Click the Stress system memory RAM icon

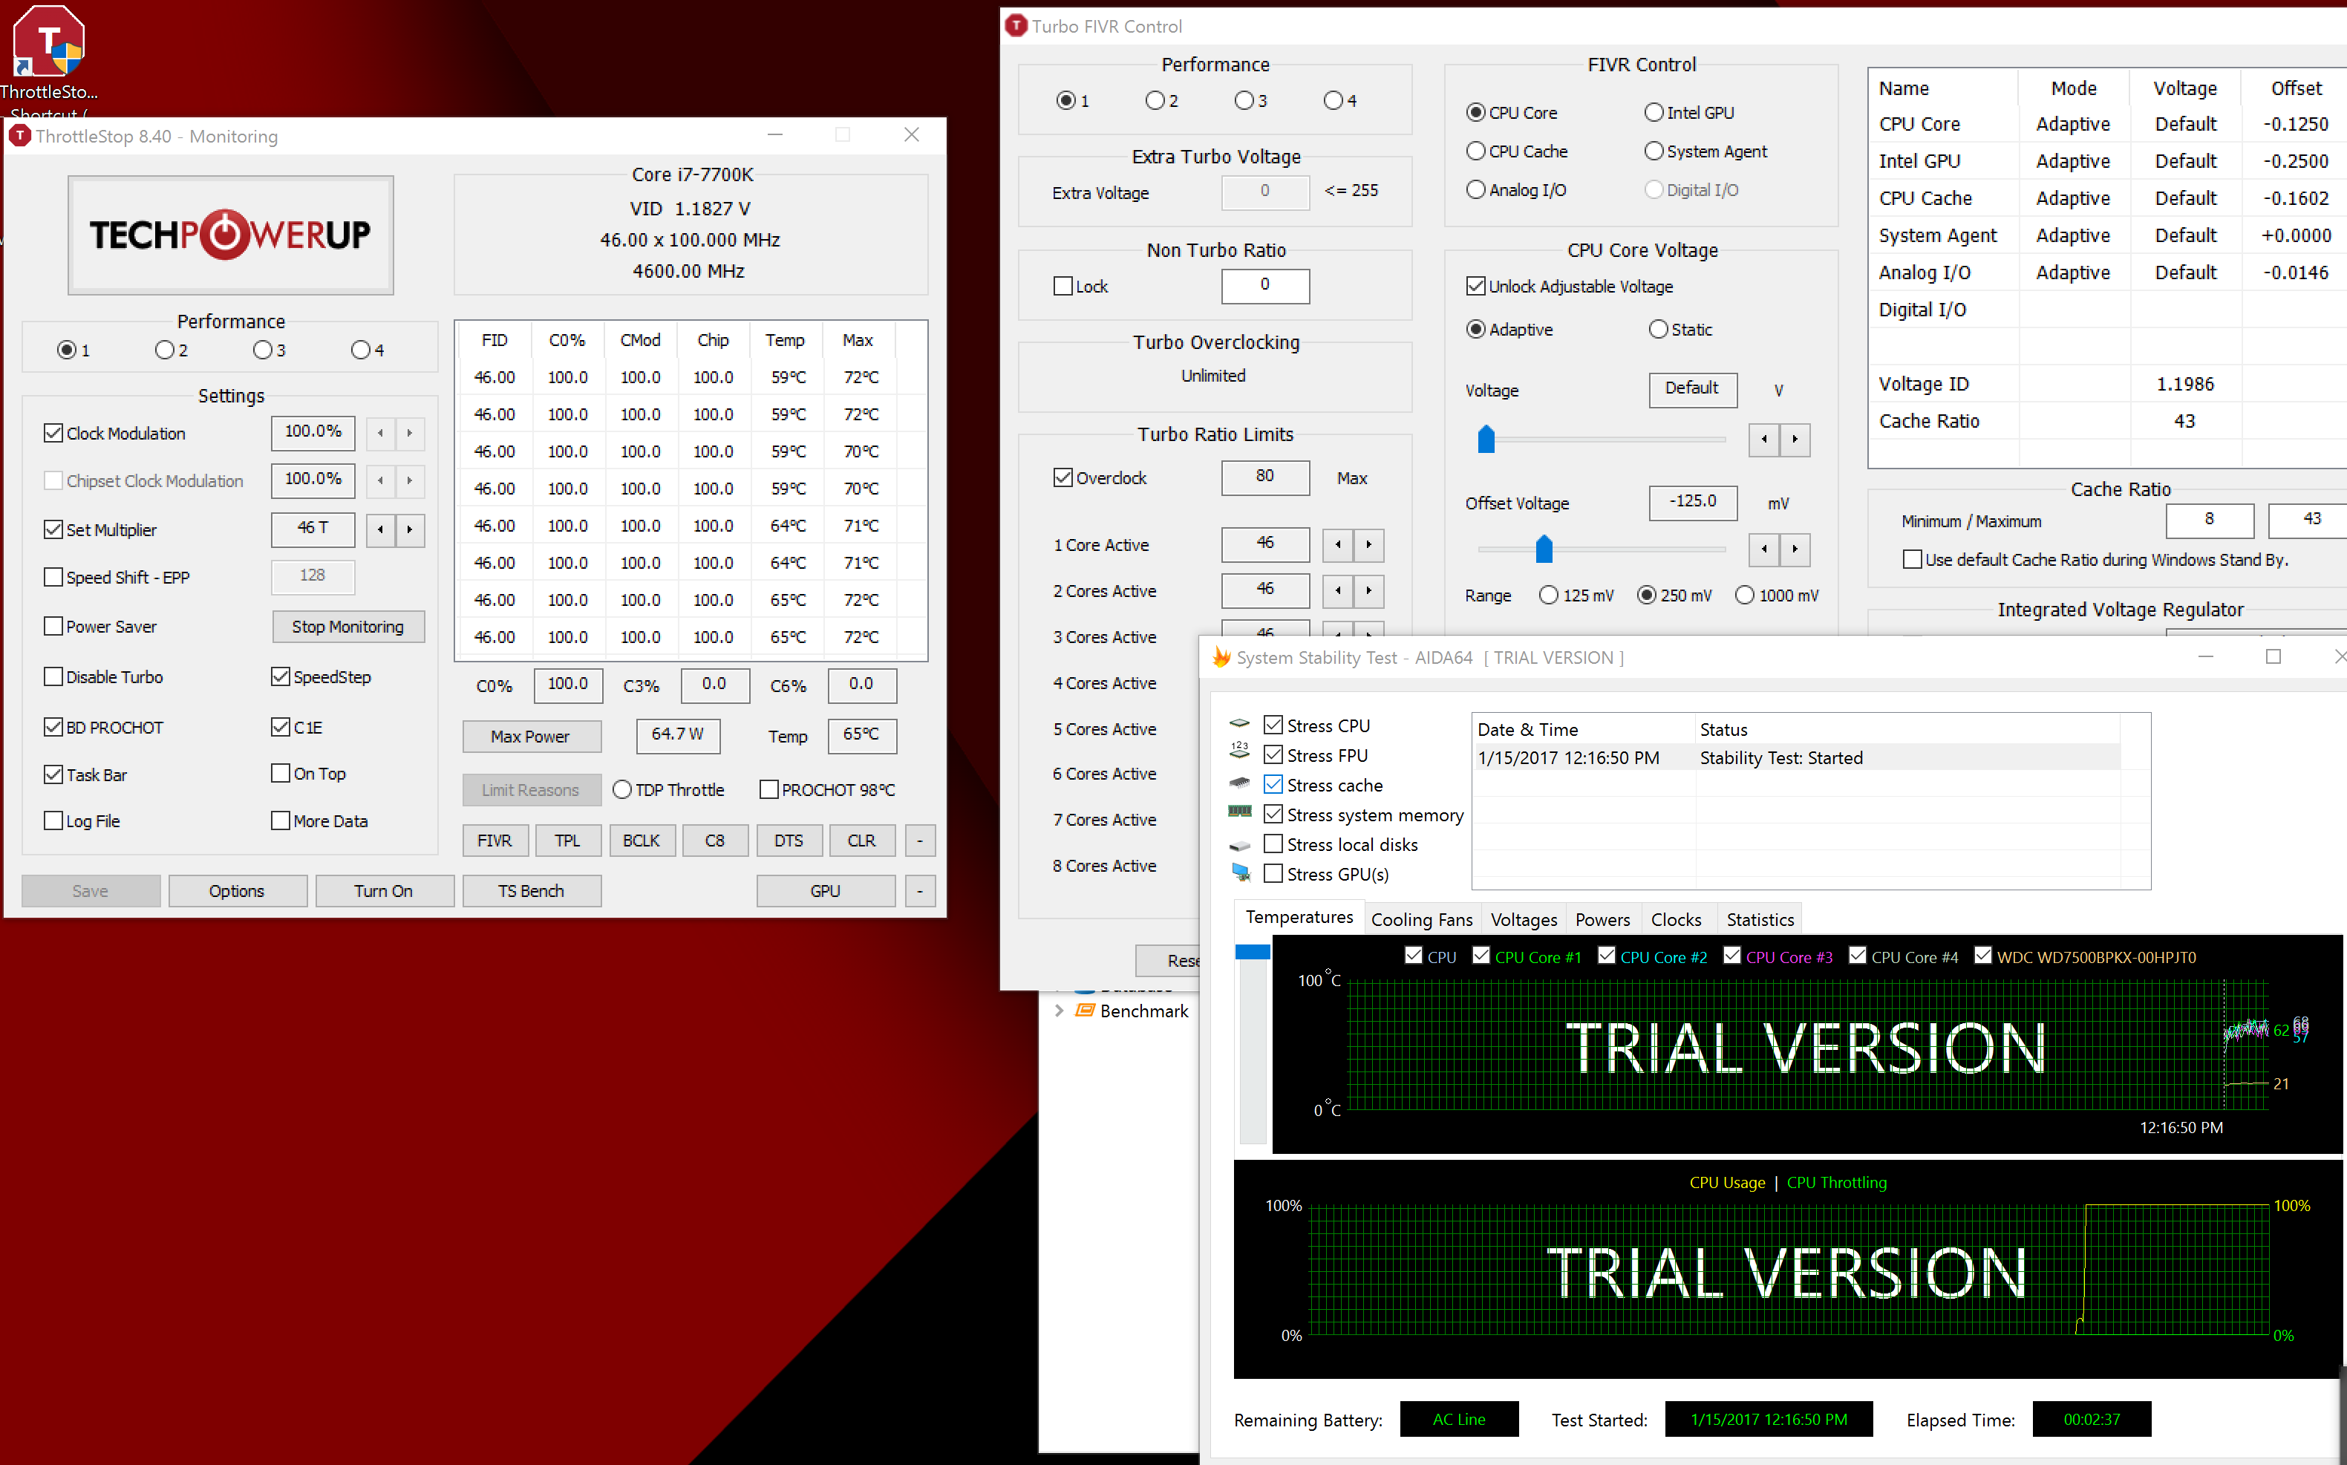click(1240, 812)
